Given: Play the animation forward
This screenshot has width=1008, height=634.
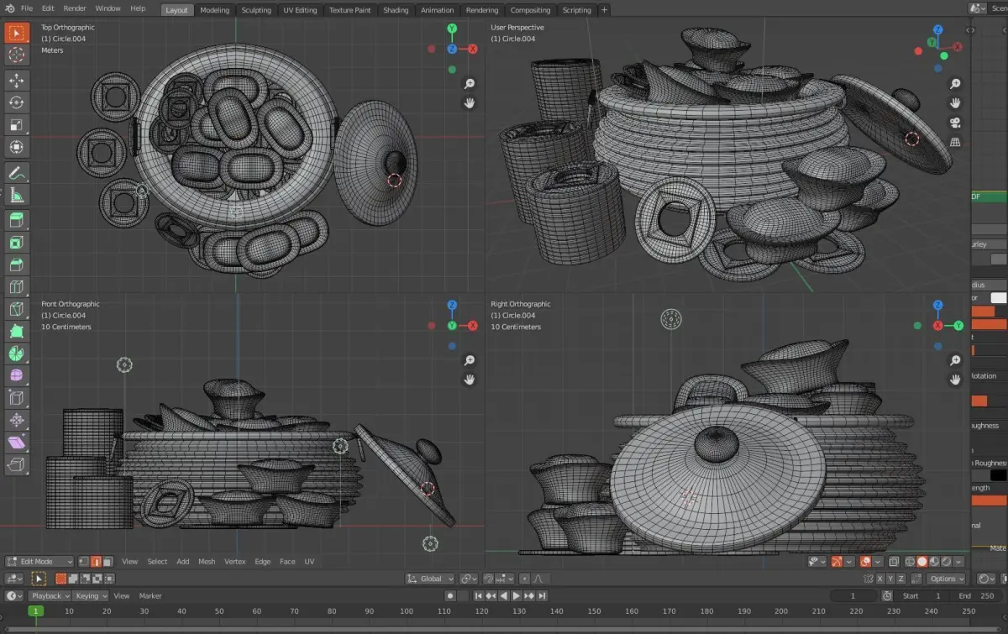Looking at the screenshot, I should (x=517, y=596).
